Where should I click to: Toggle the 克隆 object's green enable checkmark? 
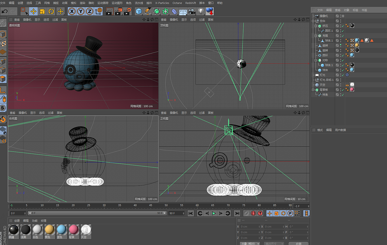tap(343, 36)
